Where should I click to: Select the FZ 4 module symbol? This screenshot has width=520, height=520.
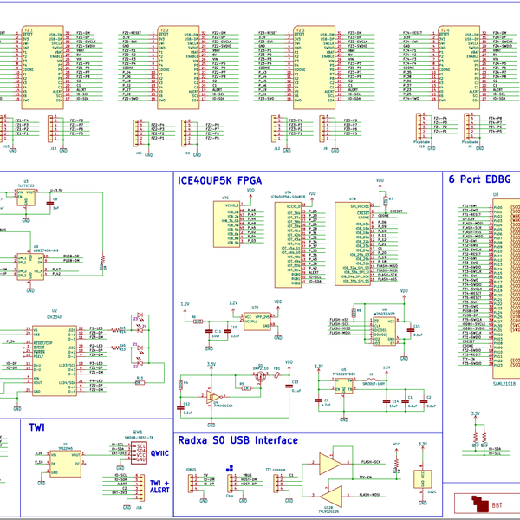tap(458, 68)
